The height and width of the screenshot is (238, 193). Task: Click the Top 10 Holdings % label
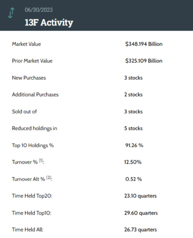[x=33, y=146]
